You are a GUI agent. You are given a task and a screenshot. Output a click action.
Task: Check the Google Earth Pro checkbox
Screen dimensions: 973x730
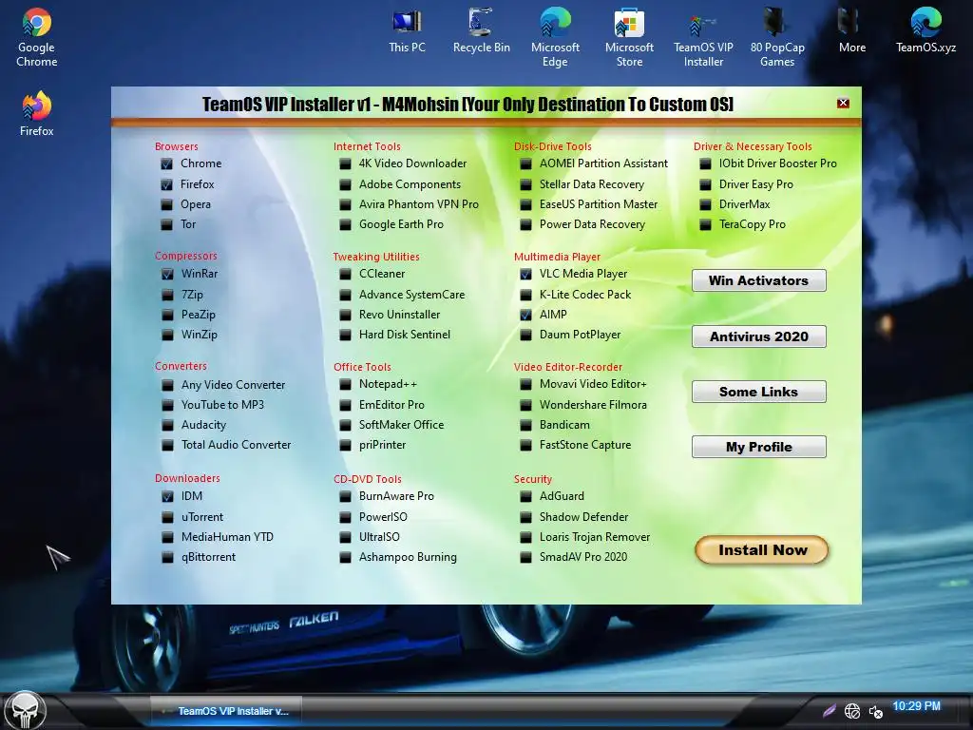tap(345, 224)
